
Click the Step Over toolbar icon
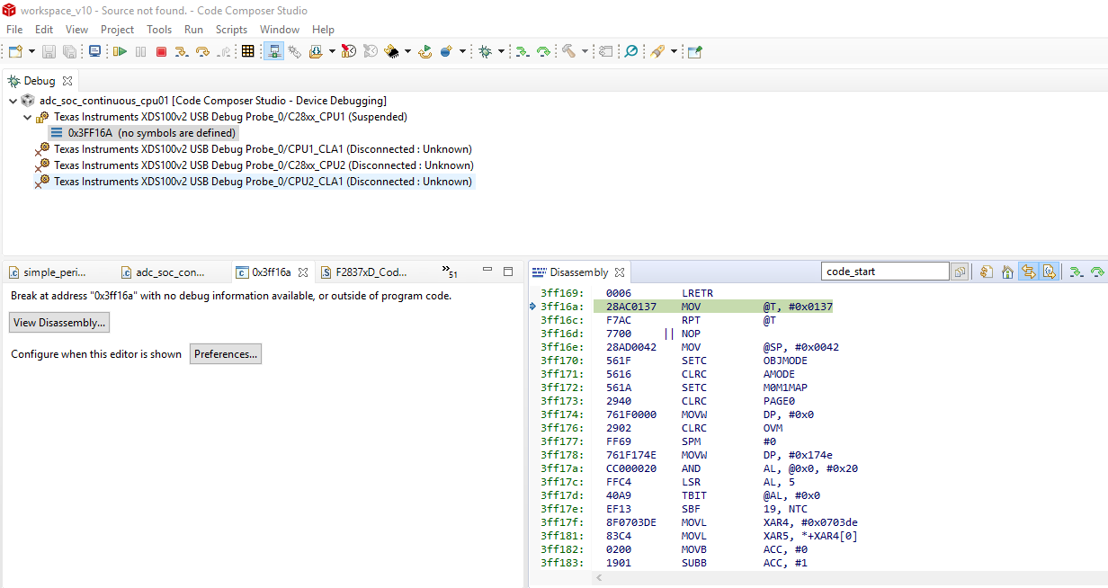[x=202, y=52]
